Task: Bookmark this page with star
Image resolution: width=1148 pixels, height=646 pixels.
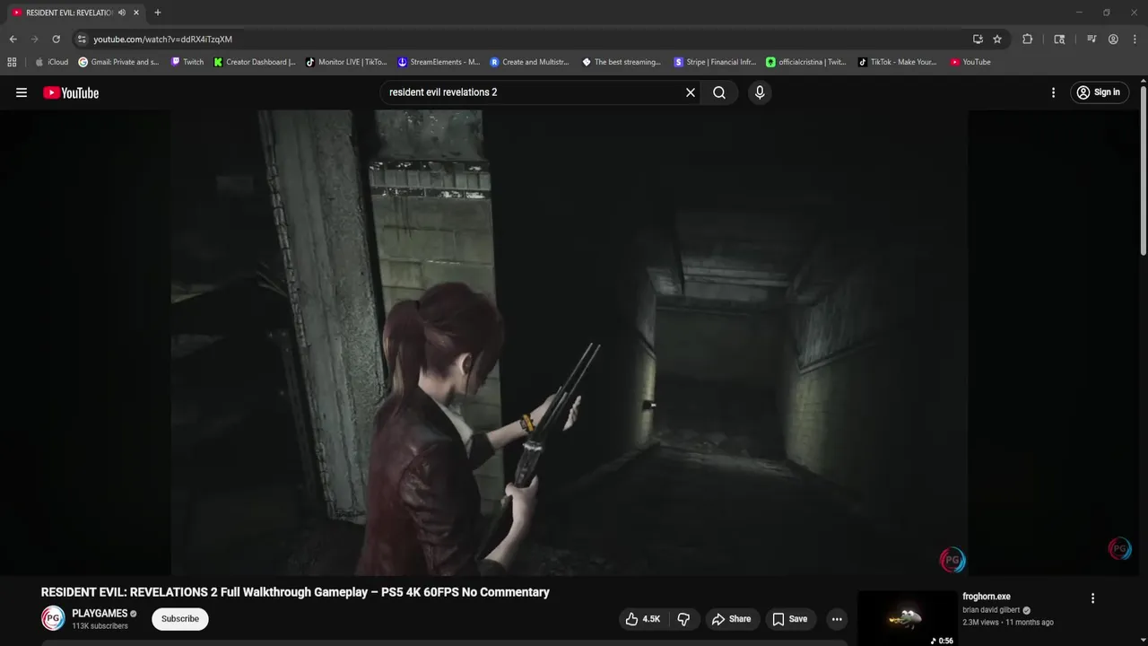Action: click(x=997, y=39)
